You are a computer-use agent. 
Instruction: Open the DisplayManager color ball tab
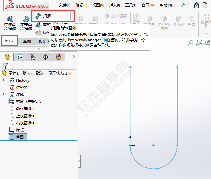pyautogui.click(x=59, y=57)
